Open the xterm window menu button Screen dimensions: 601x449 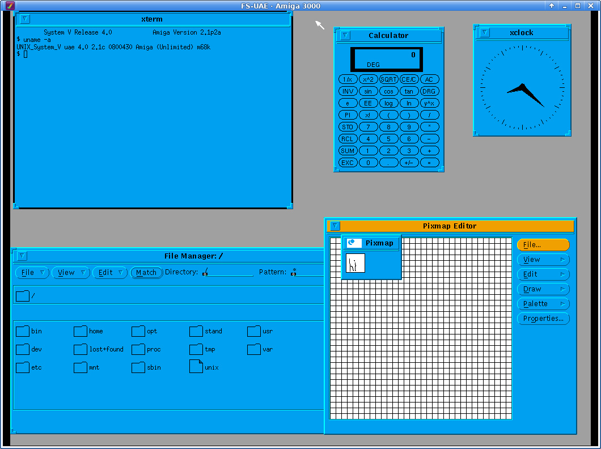pos(24,18)
